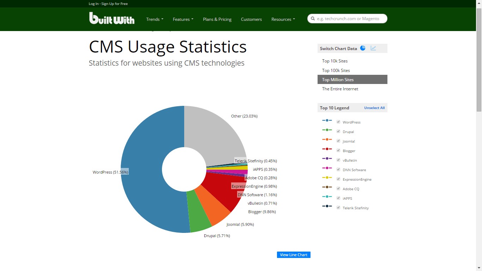Switch to pie chart view icon
Screen dimensions: 482x271
(x=363, y=48)
